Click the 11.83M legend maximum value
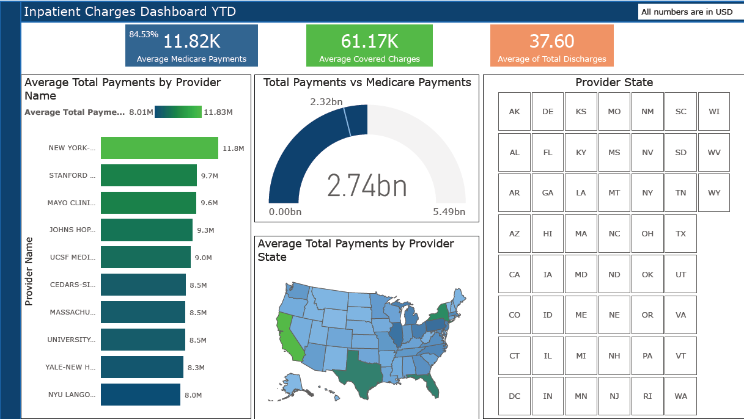The height and width of the screenshot is (419, 744). 218,112
